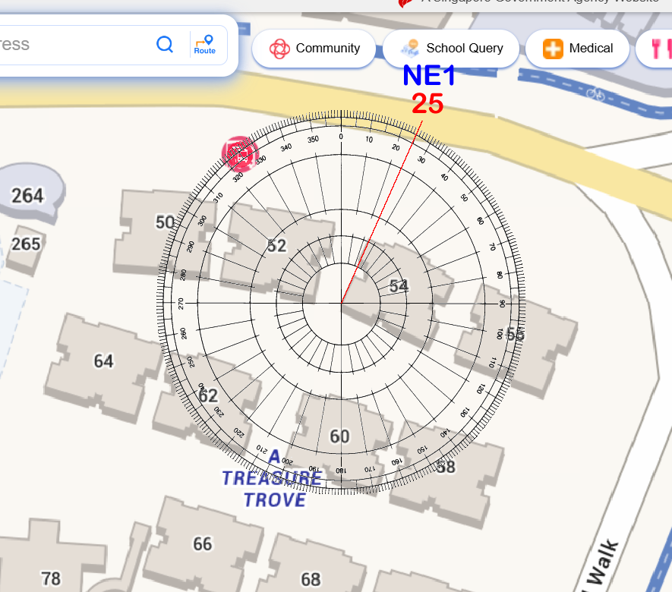This screenshot has height=592, width=672.
Task: Select the Medical category button
Action: [x=577, y=49]
